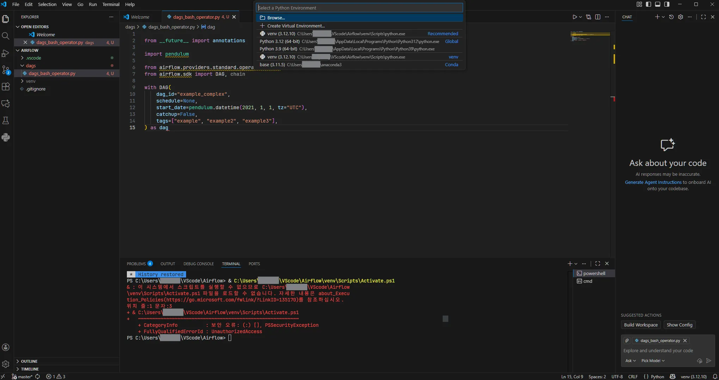Toggle the panel layout visibility

[657, 4]
